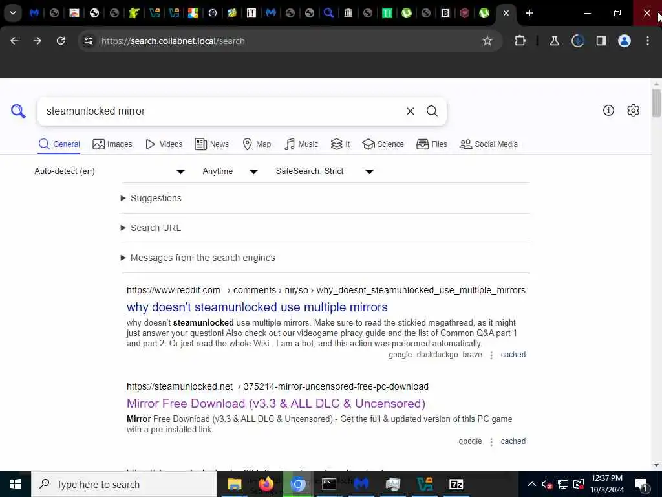Open the SafeSearch: Strict dropdown
This screenshot has height=497, width=662.
pyautogui.click(x=325, y=171)
